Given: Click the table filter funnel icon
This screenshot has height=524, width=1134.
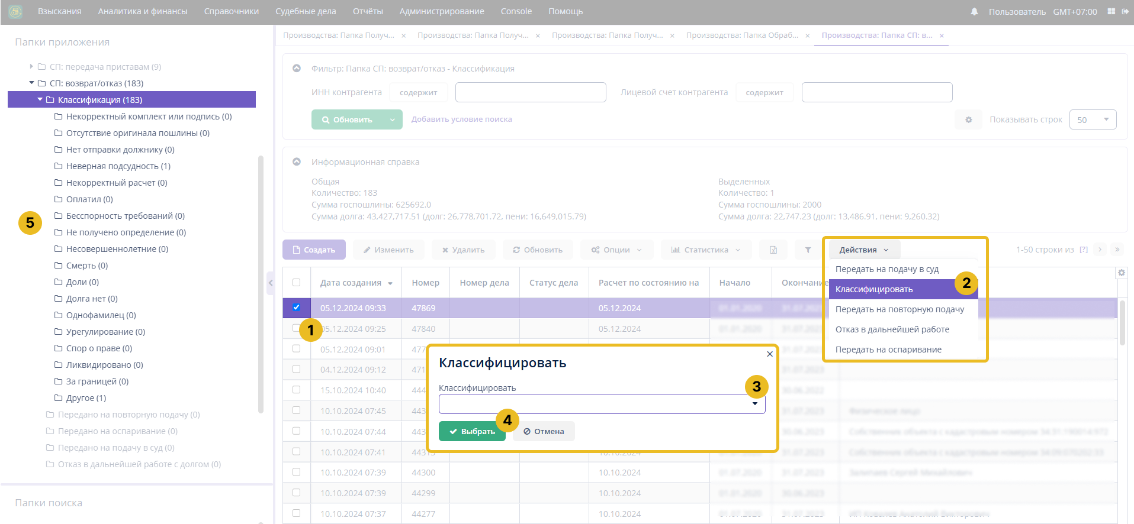Looking at the screenshot, I should (x=808, y=250).
